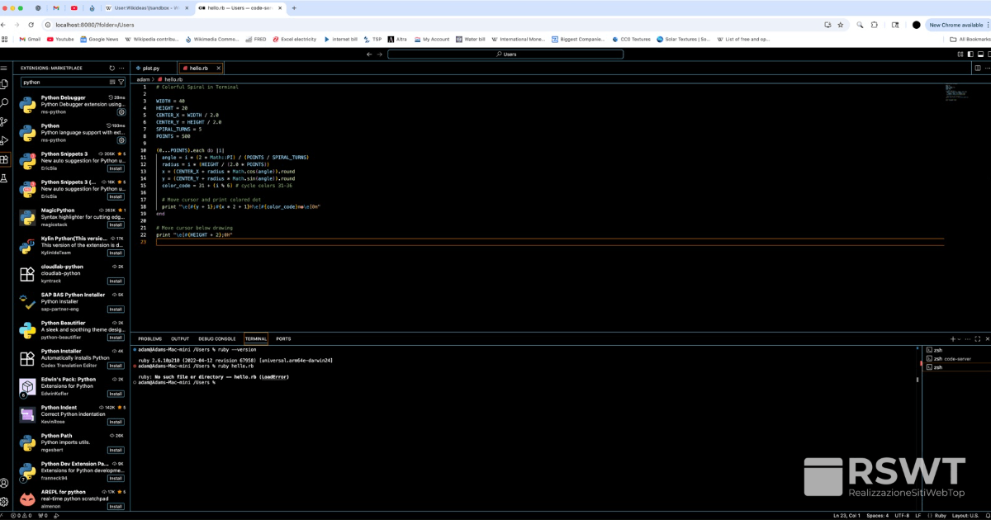Viewport: 991px width, 520px height.
Task: Install the Python Beautifier extension
Action: pos(116,338)
